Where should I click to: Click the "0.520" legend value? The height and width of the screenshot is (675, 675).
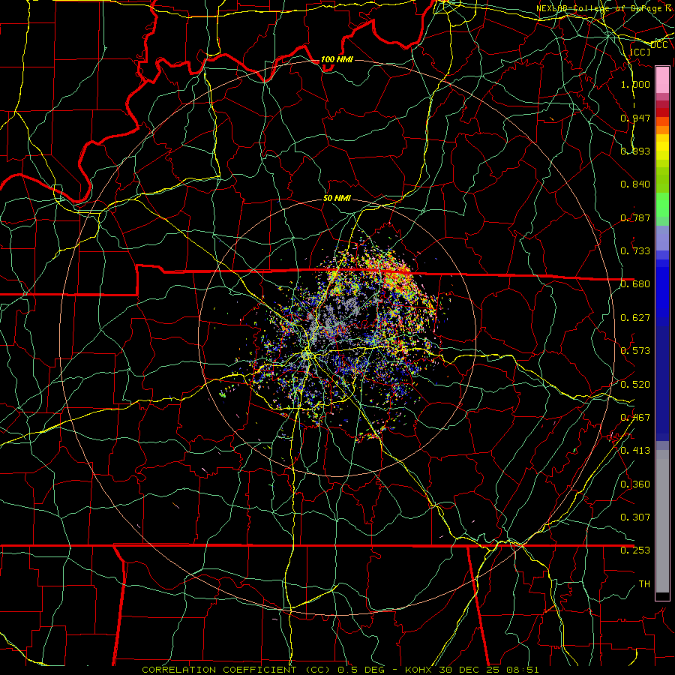click(x=635, y=385)
